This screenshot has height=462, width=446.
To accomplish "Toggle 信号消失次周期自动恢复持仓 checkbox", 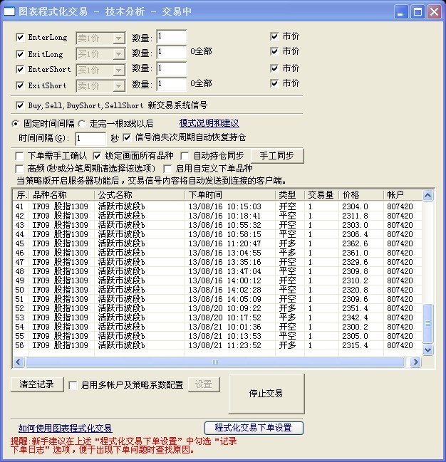I will (x=127, y=137).
